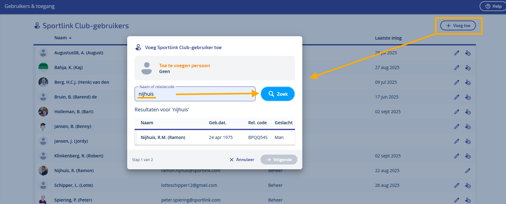The height and width of the screenshot is (204, 506).
Task: Click the Sportlink Club-gebruikers heading
Action: tap(86, 26)
